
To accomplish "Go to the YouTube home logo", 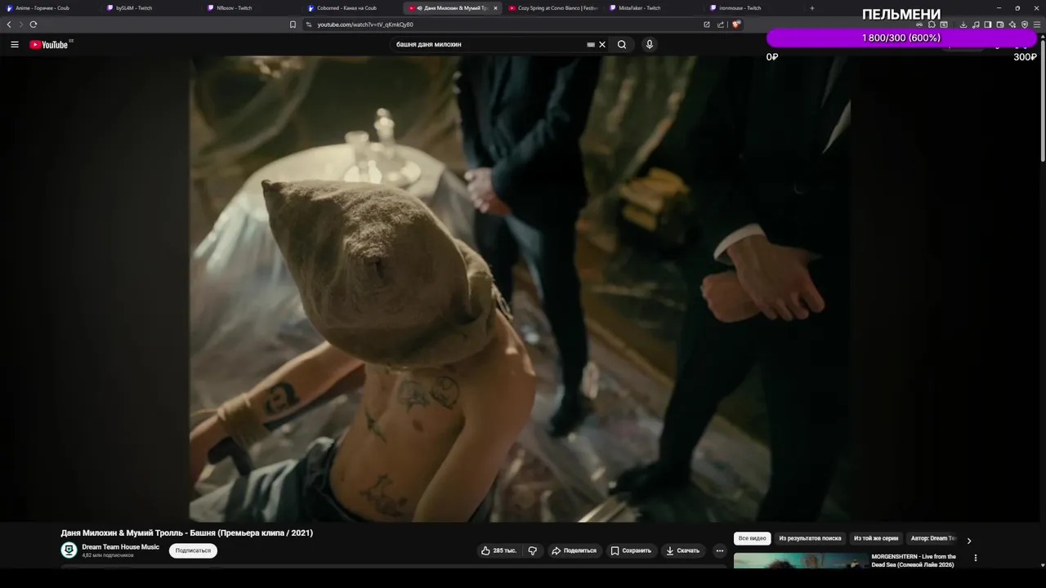I will click(49, 45).
